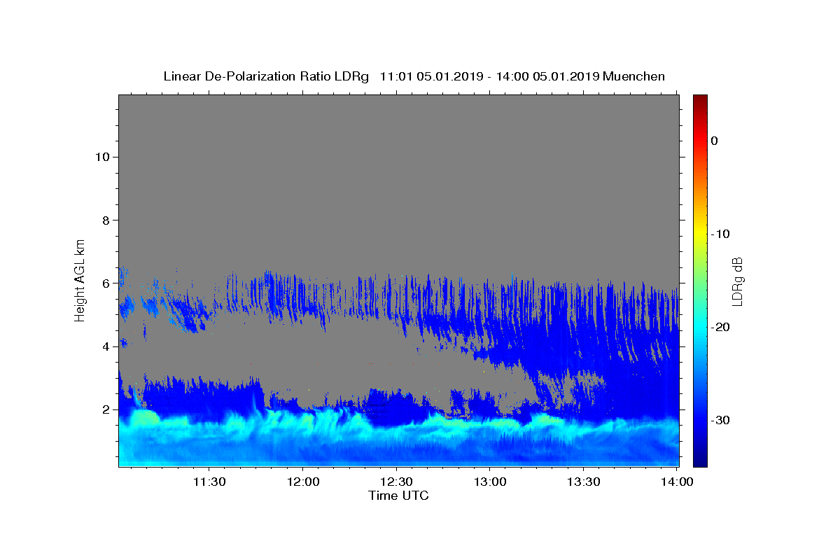Click the '12:00' time axis label
The image size is (840, 560).
click(x=303, y=482)
